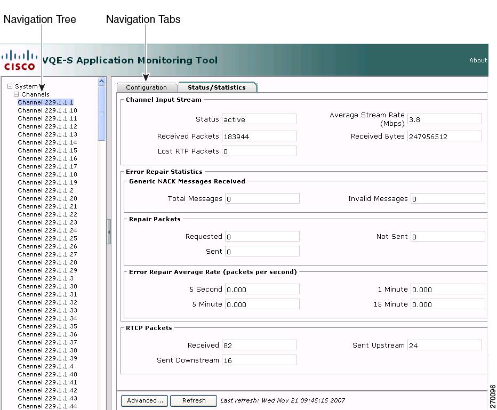Select the Status/Statistics tab
Screen dimensions: 497x410
coord(217,87)
